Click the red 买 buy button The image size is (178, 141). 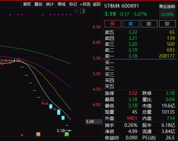113,24
